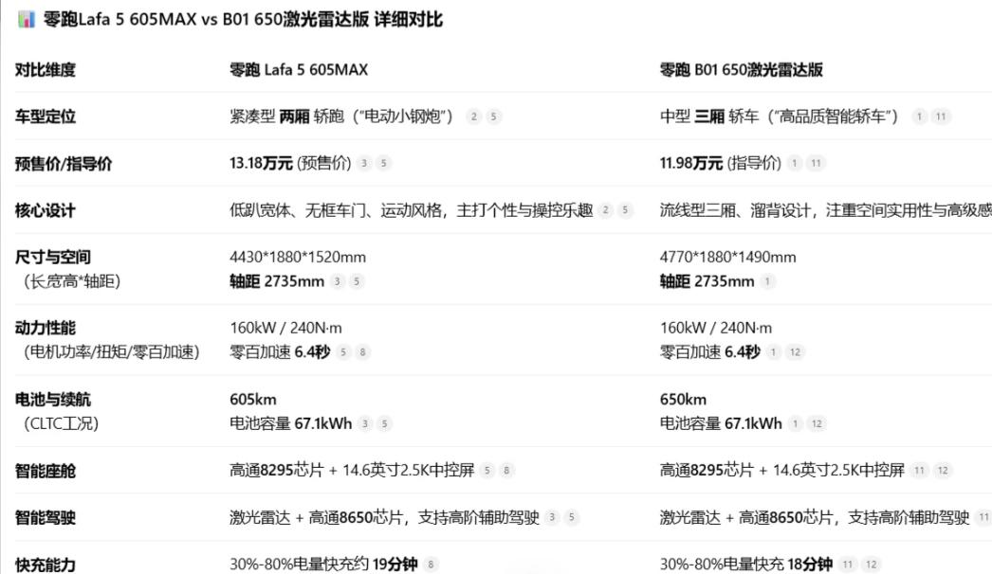Open citation 1 after "高品质智能轿车" text

point(919,117)
